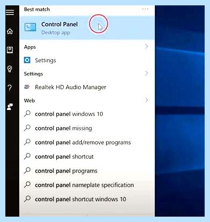
Task: Expand the Web category chevron
Action: 146,100
